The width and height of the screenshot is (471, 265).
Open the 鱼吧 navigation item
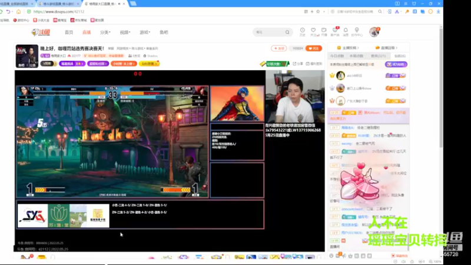pyautogui.click(x=164, y=32)
